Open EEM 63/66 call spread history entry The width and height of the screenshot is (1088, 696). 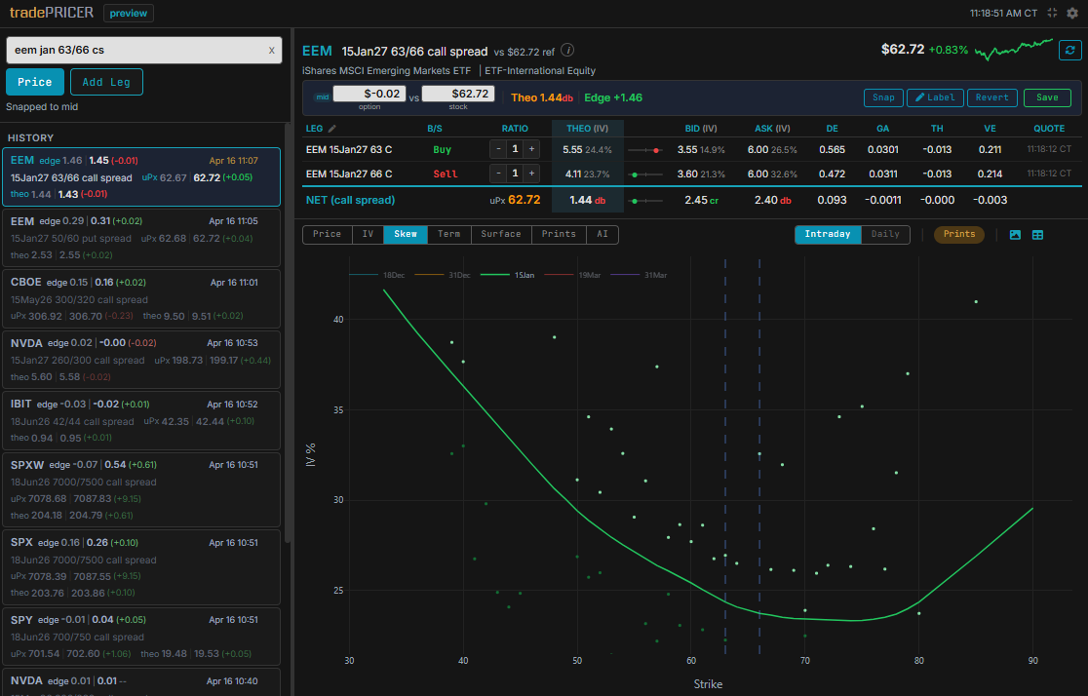pos(140,177)
